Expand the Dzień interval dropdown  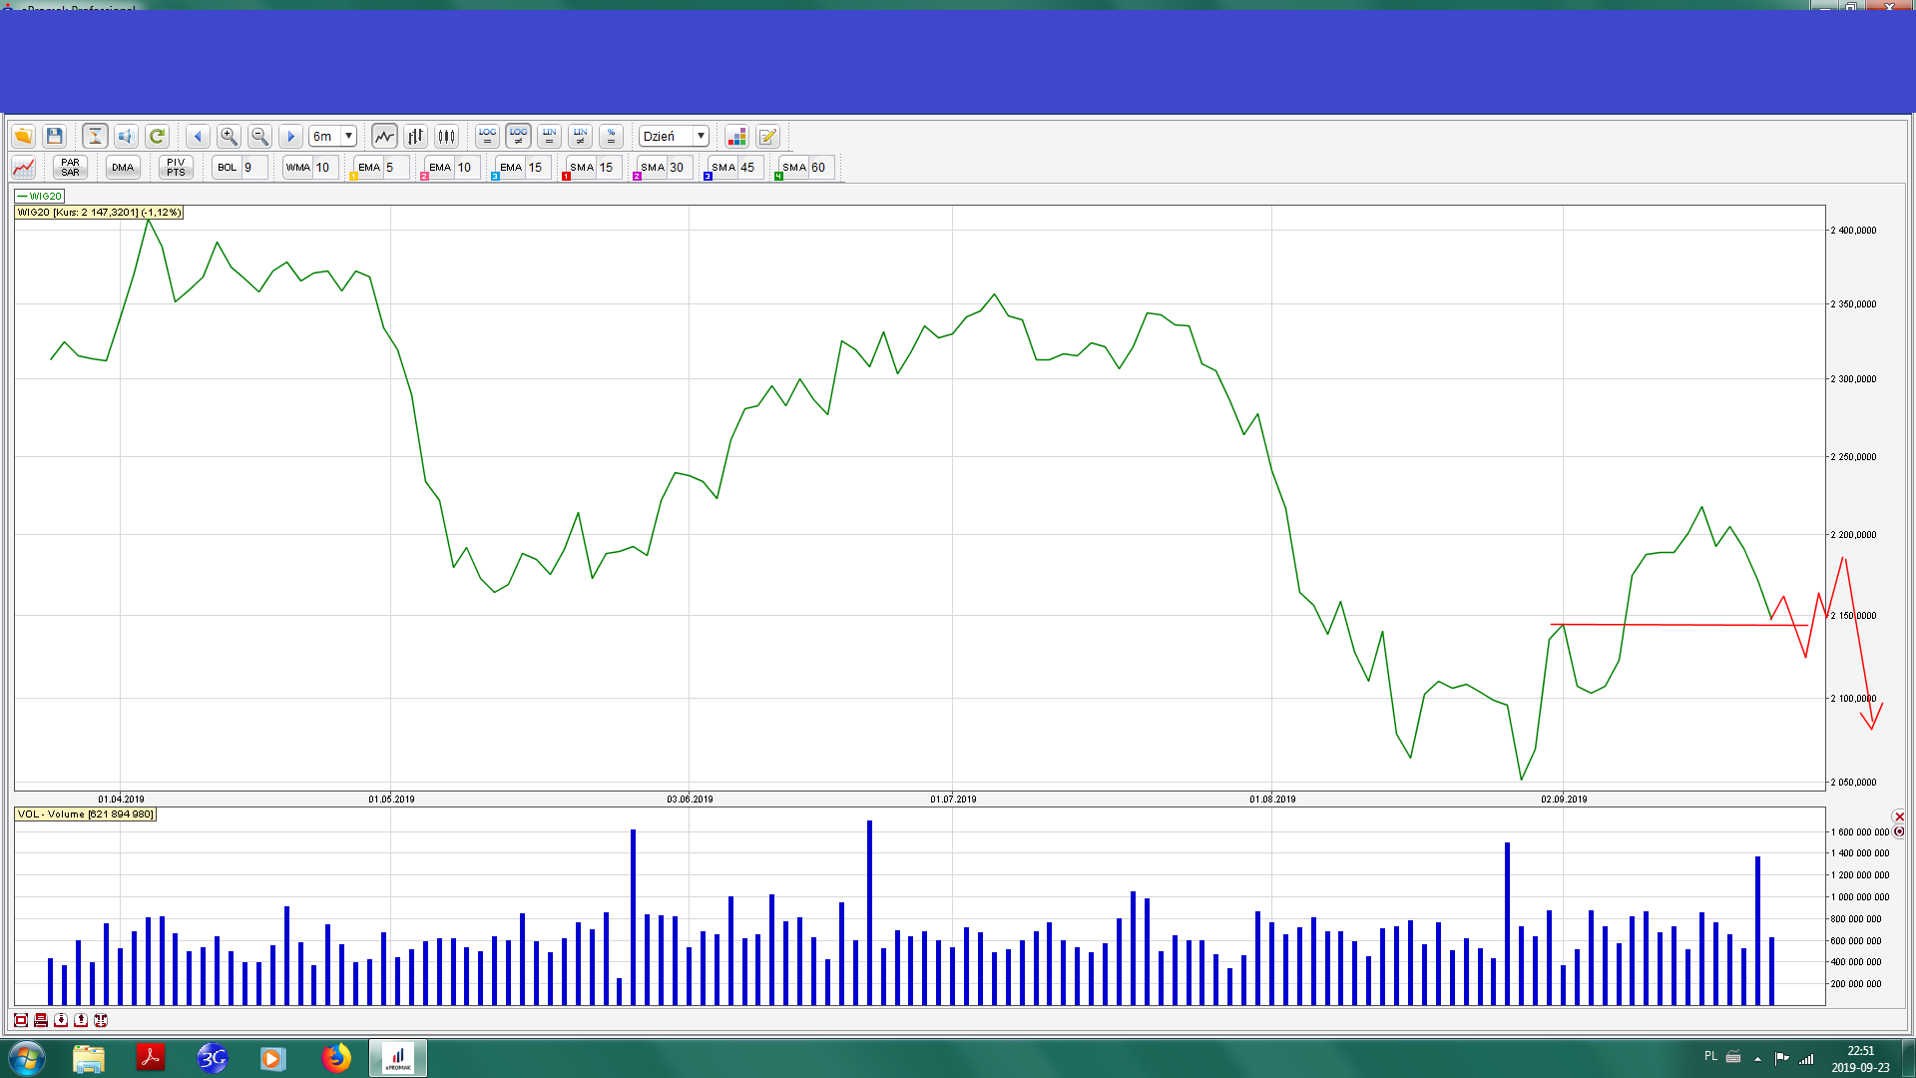pos(701,137)
